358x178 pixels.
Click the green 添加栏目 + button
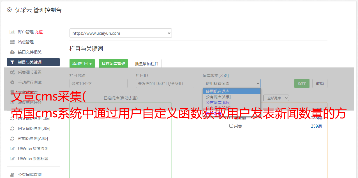(x=82, y=64)
